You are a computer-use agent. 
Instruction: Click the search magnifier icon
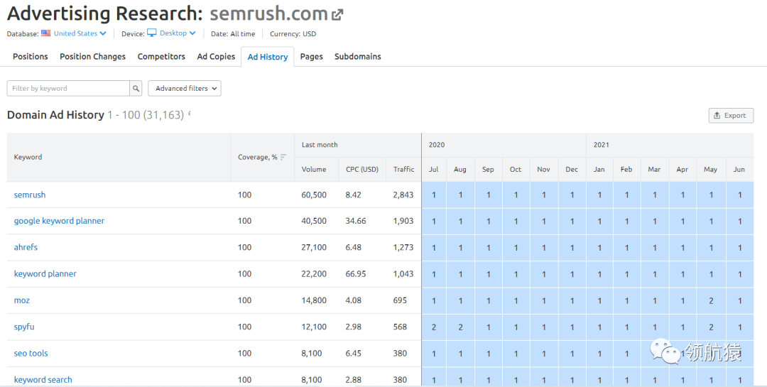point(136,88)
